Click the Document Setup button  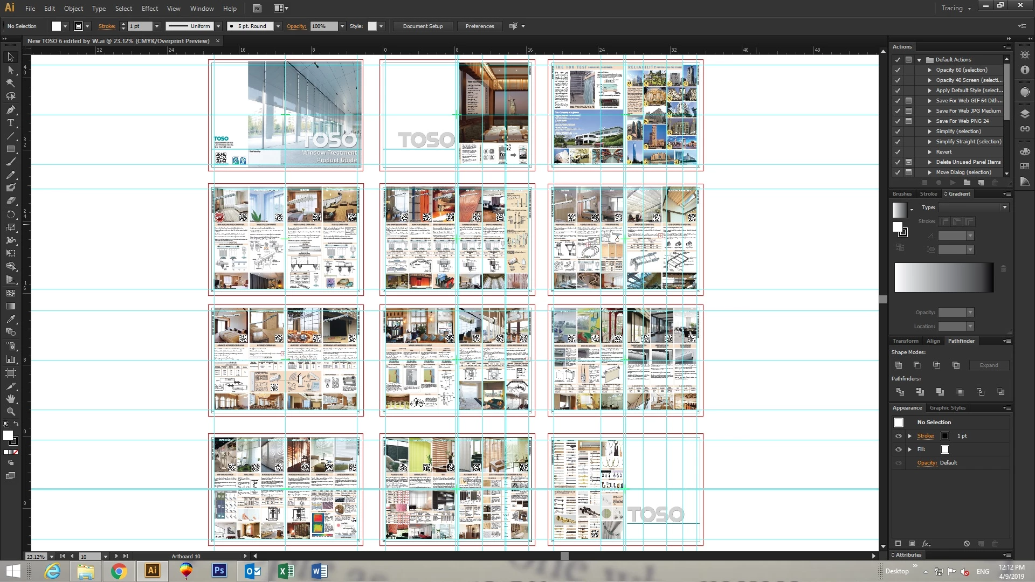click(x=423, y=26)
